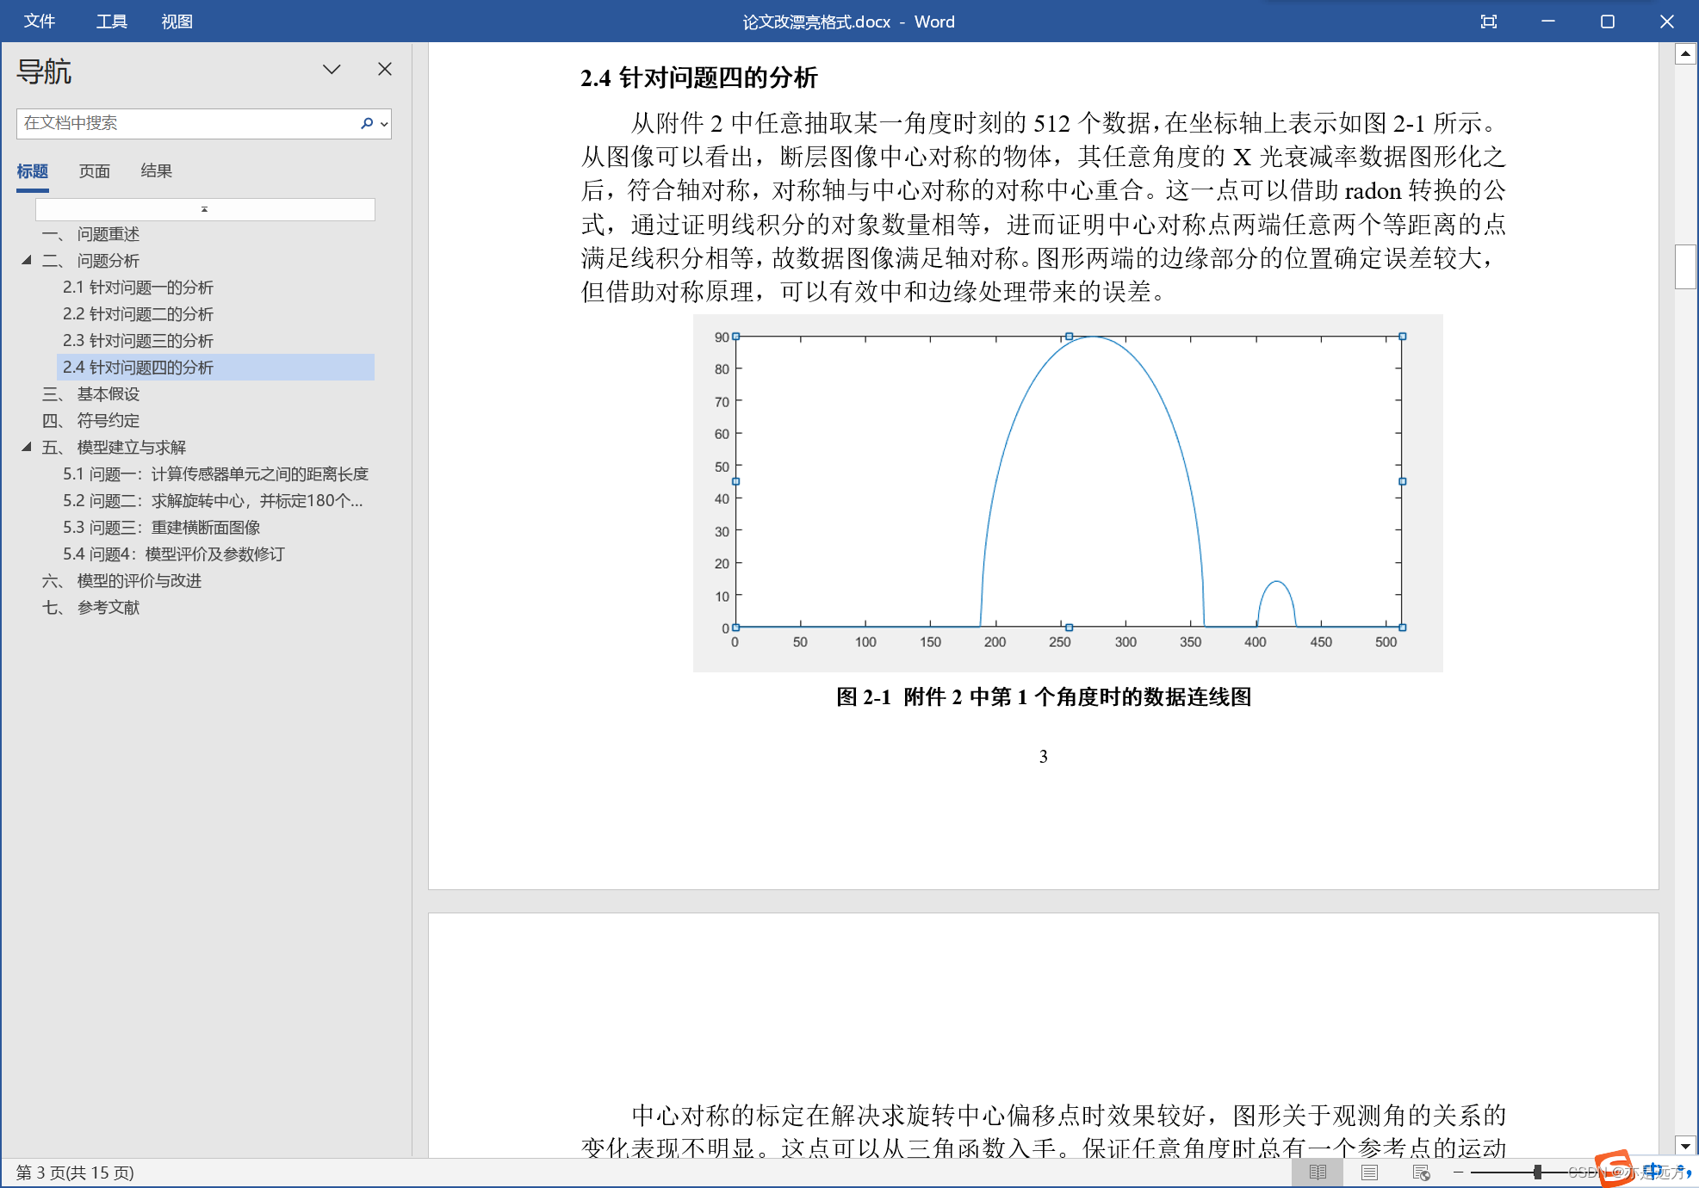Click the Sogou input method icon
Image resolution: width=1699 pixels, height=1188 pixels.
pyautogui.click(x=1614, y=1168)
